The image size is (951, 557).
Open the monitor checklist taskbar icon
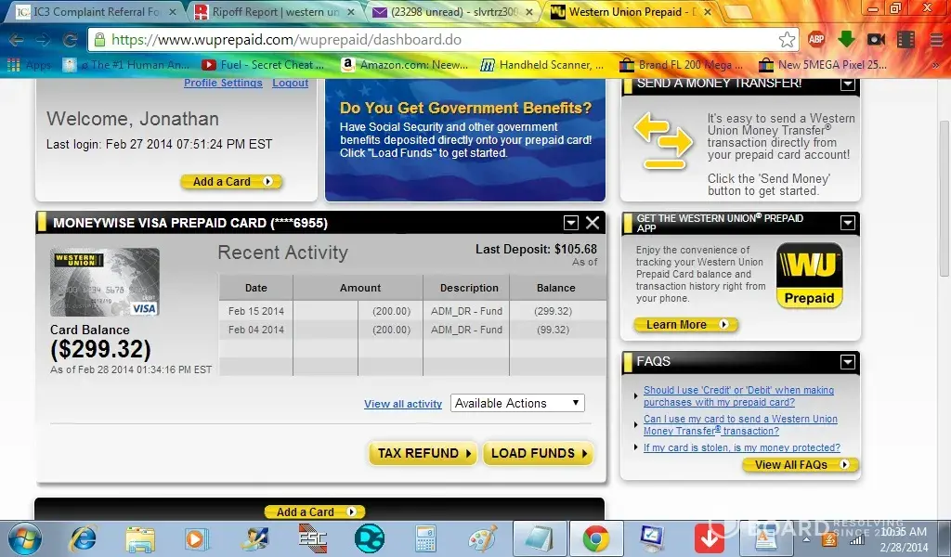coord(653,538)
